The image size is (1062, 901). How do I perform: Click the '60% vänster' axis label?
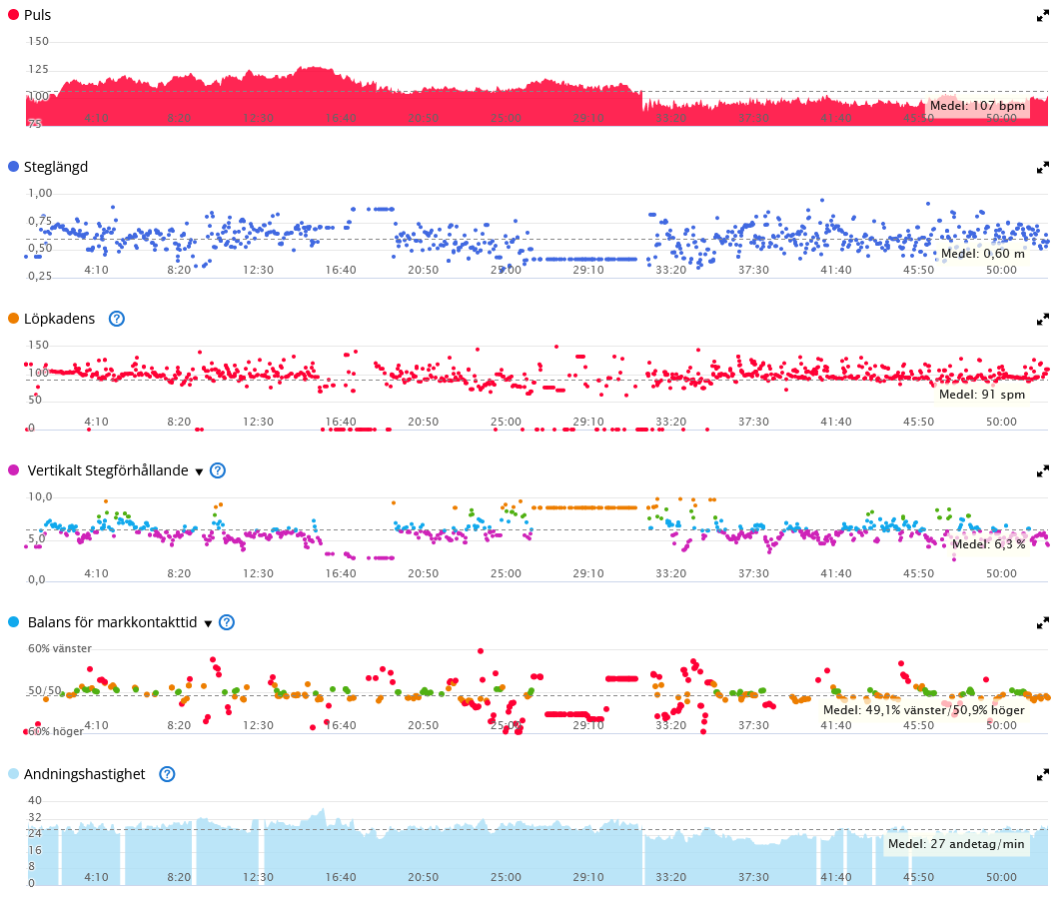coord(60,648)
